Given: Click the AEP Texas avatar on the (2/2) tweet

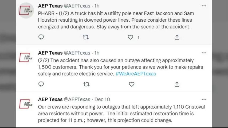Looking at the screenshot, I should point(26,57).
